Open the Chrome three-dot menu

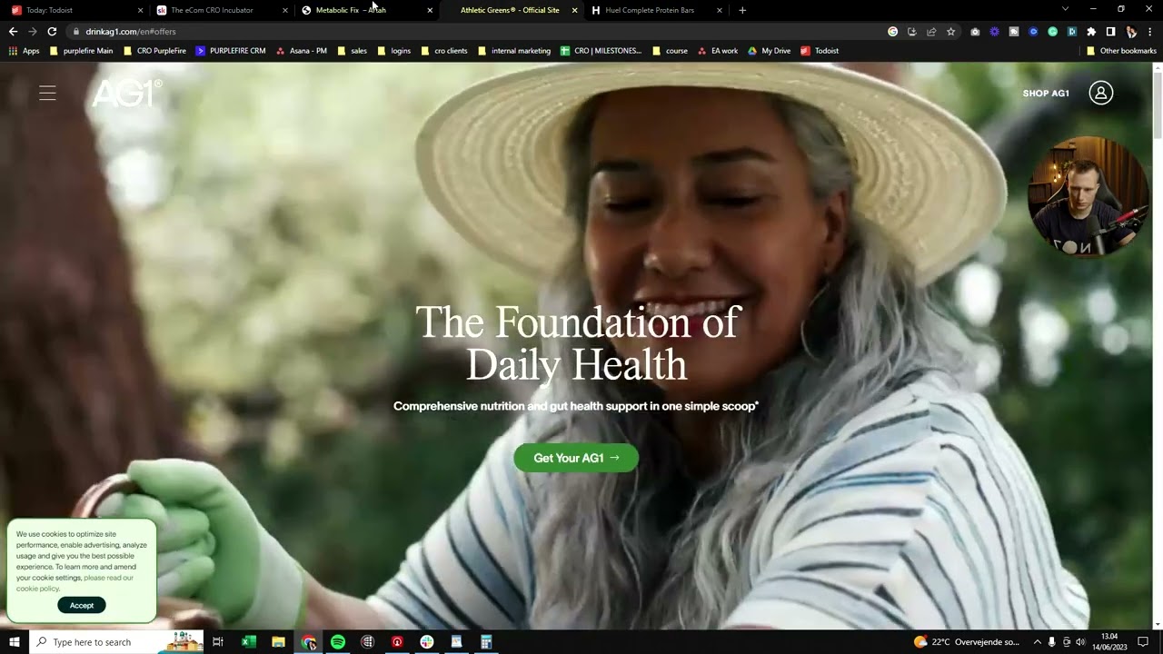click(1149, 31)
